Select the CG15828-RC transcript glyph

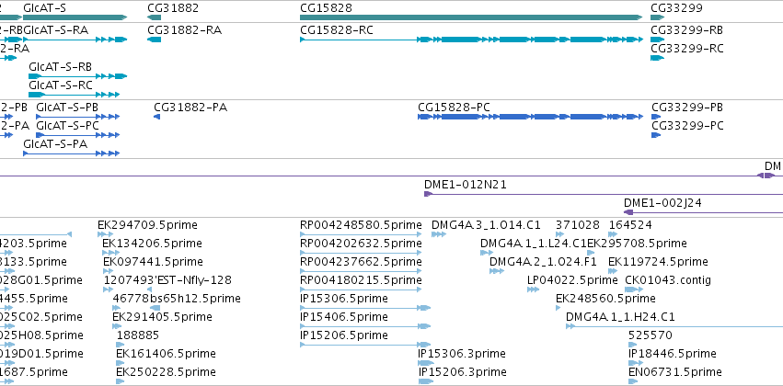471,40
